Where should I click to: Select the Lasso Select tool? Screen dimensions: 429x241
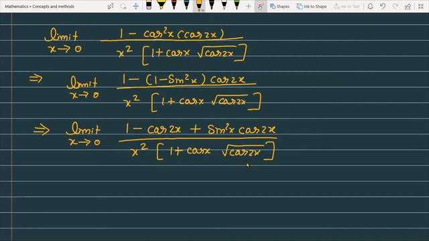[x=123, y=6]
